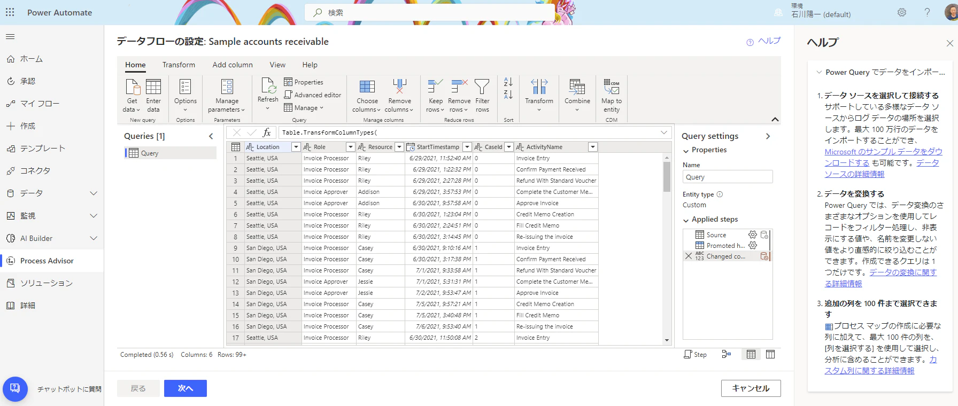This screenshot has height=406, width=958.
Task: Click the Map to entity icon
Action: (612, 87)
